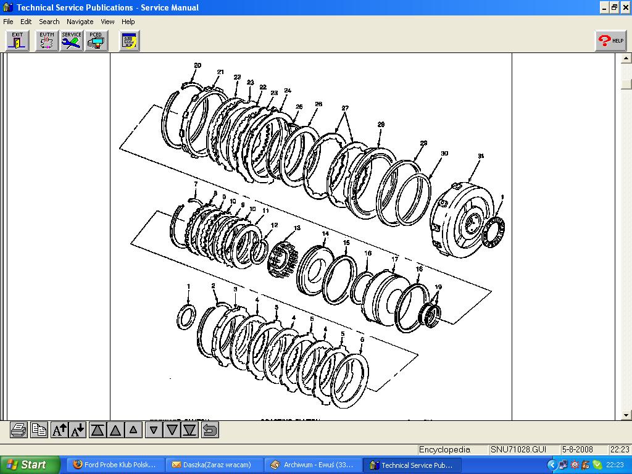Click the curved return arrow back icon

210,430
